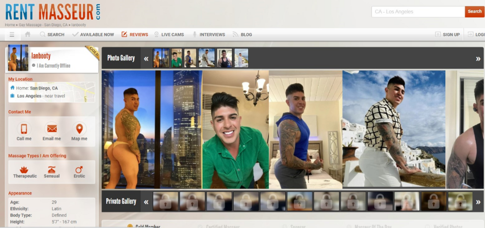Screen dimensions: 485x228
Task: Open the Reviews menu item
Action: pyautogui.click(x=134, y=34)
